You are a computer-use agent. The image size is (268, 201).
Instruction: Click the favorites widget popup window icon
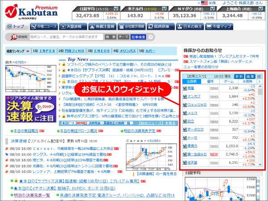pos(259,76)
